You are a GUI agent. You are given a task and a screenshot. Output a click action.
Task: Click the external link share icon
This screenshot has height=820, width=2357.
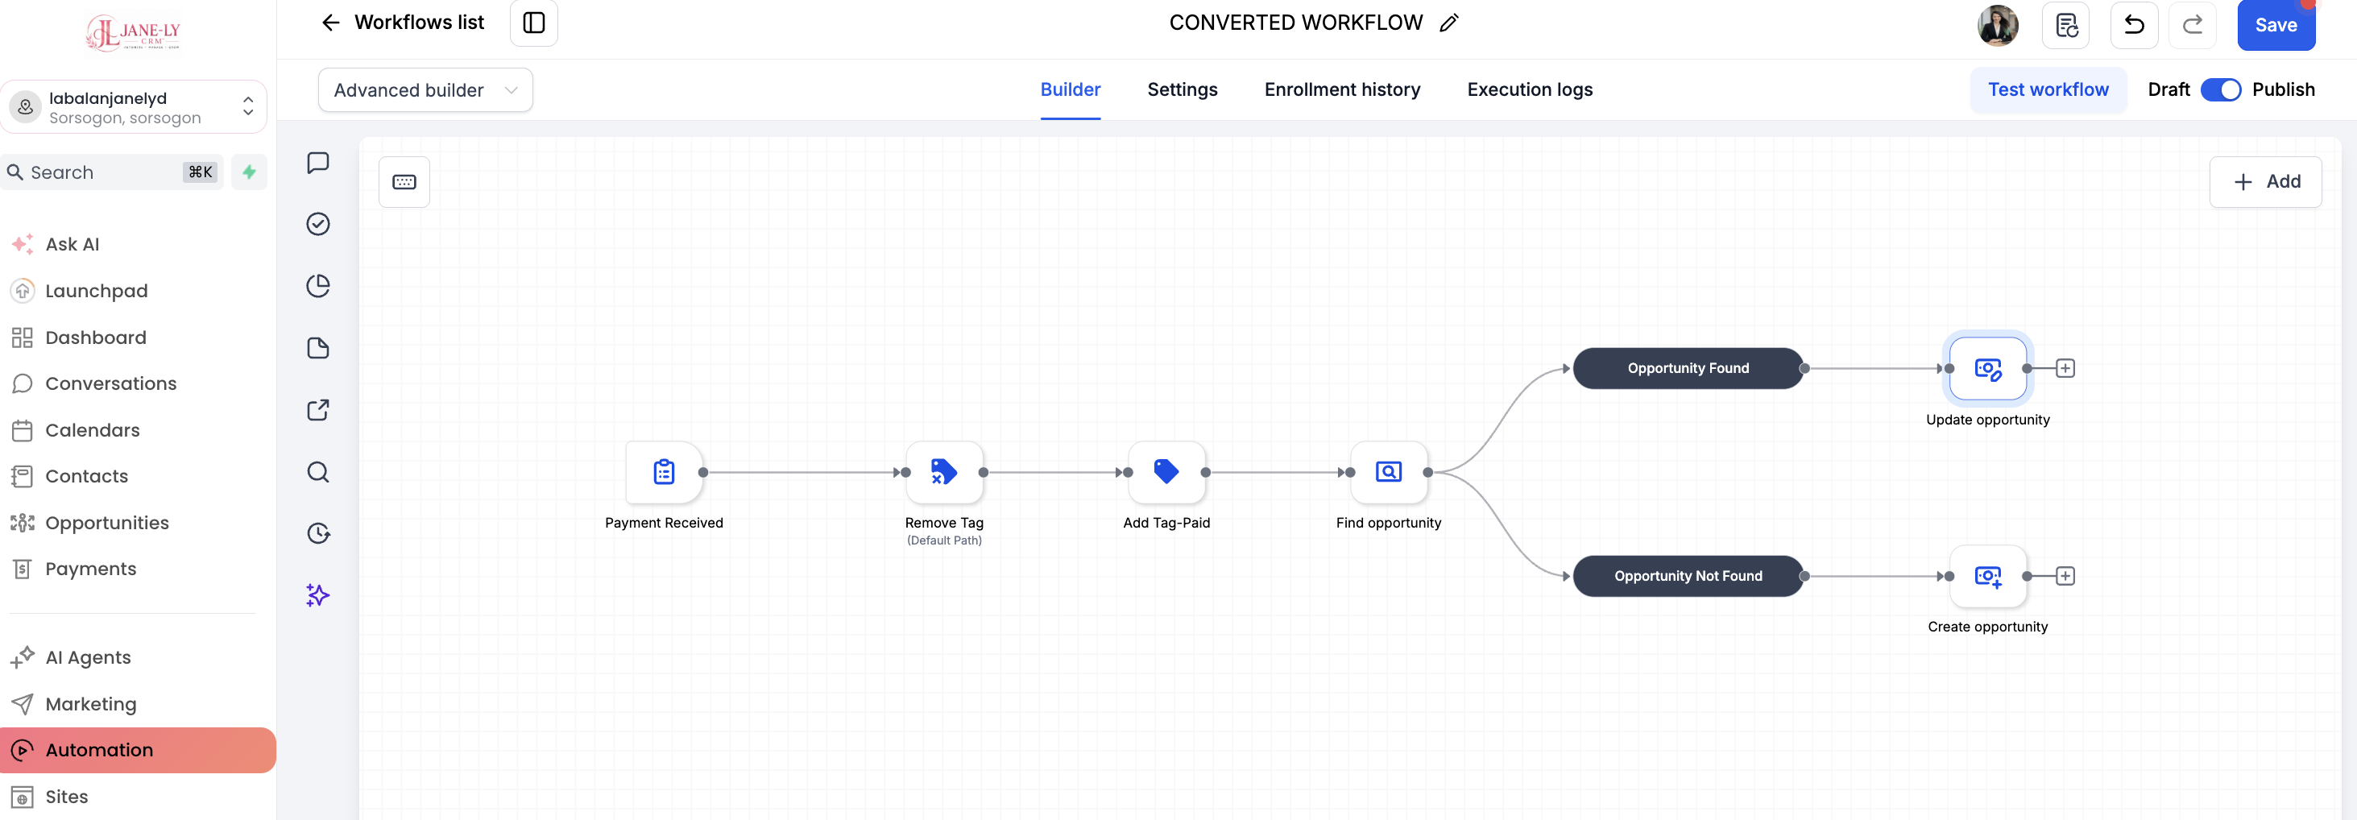click(317, 409)
